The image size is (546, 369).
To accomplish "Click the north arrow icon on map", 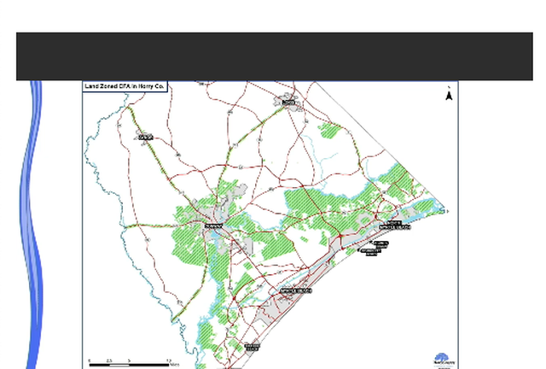I will (449, 94).
